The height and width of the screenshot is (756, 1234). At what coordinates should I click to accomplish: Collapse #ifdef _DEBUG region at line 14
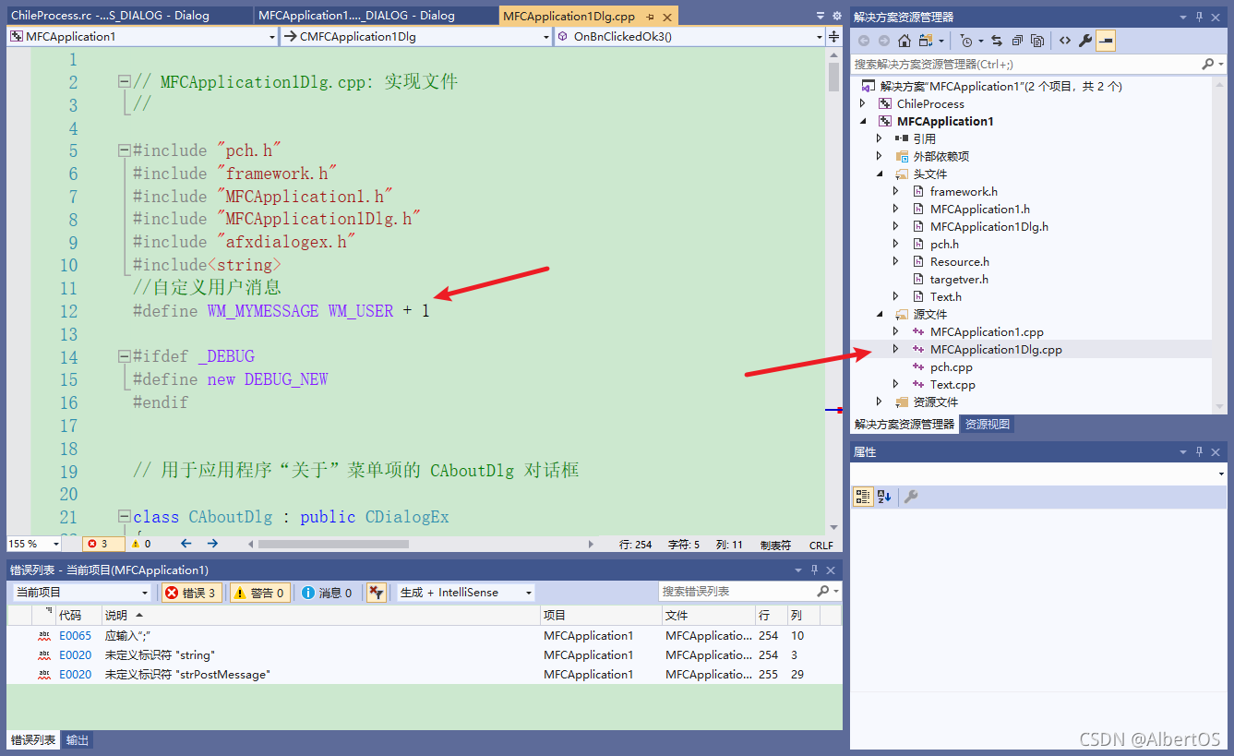click(x=124, y=356)
